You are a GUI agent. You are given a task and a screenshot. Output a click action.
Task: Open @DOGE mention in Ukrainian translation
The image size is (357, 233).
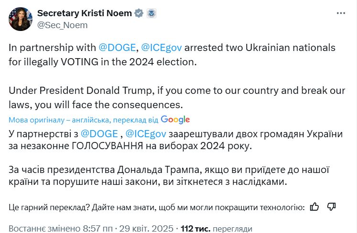98,134
